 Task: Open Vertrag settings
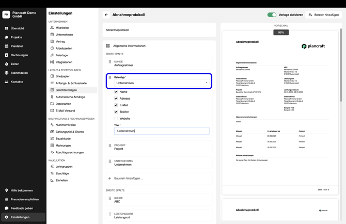[73, 41]
